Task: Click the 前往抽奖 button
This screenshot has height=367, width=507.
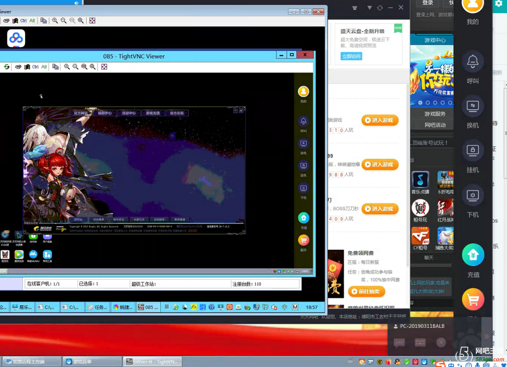Action: [366, 291]
